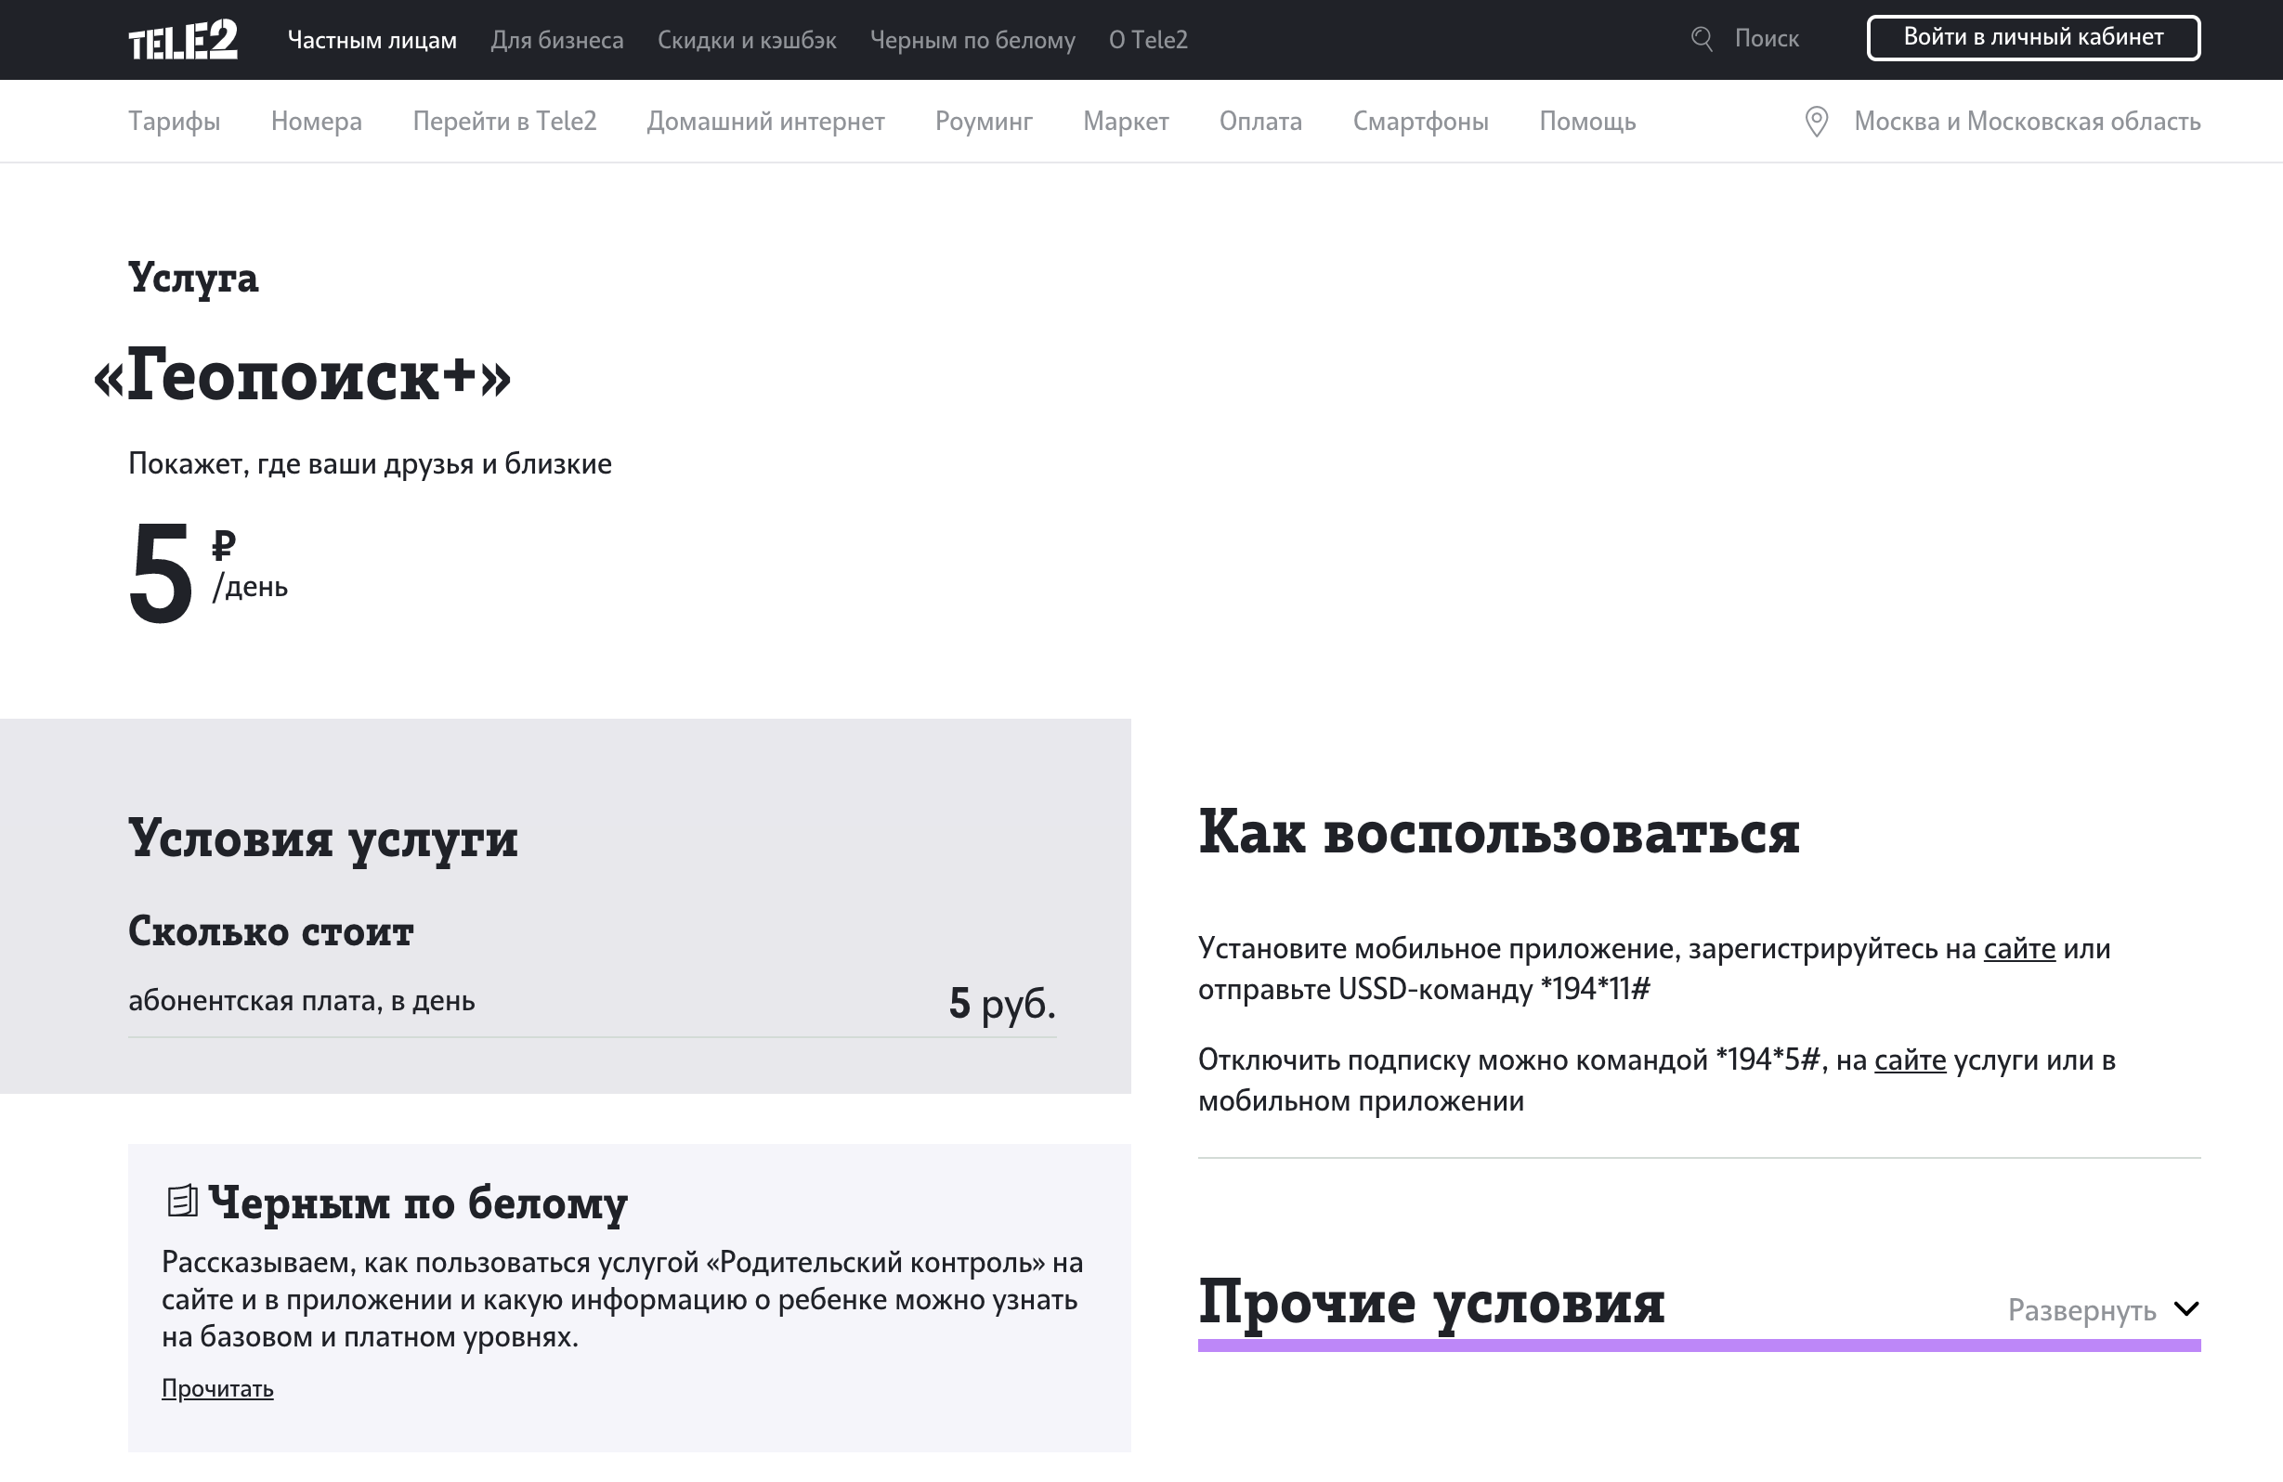2283x1482 pixels.
Task: Open the Номера menu item
Action: [x=317, y=122]
